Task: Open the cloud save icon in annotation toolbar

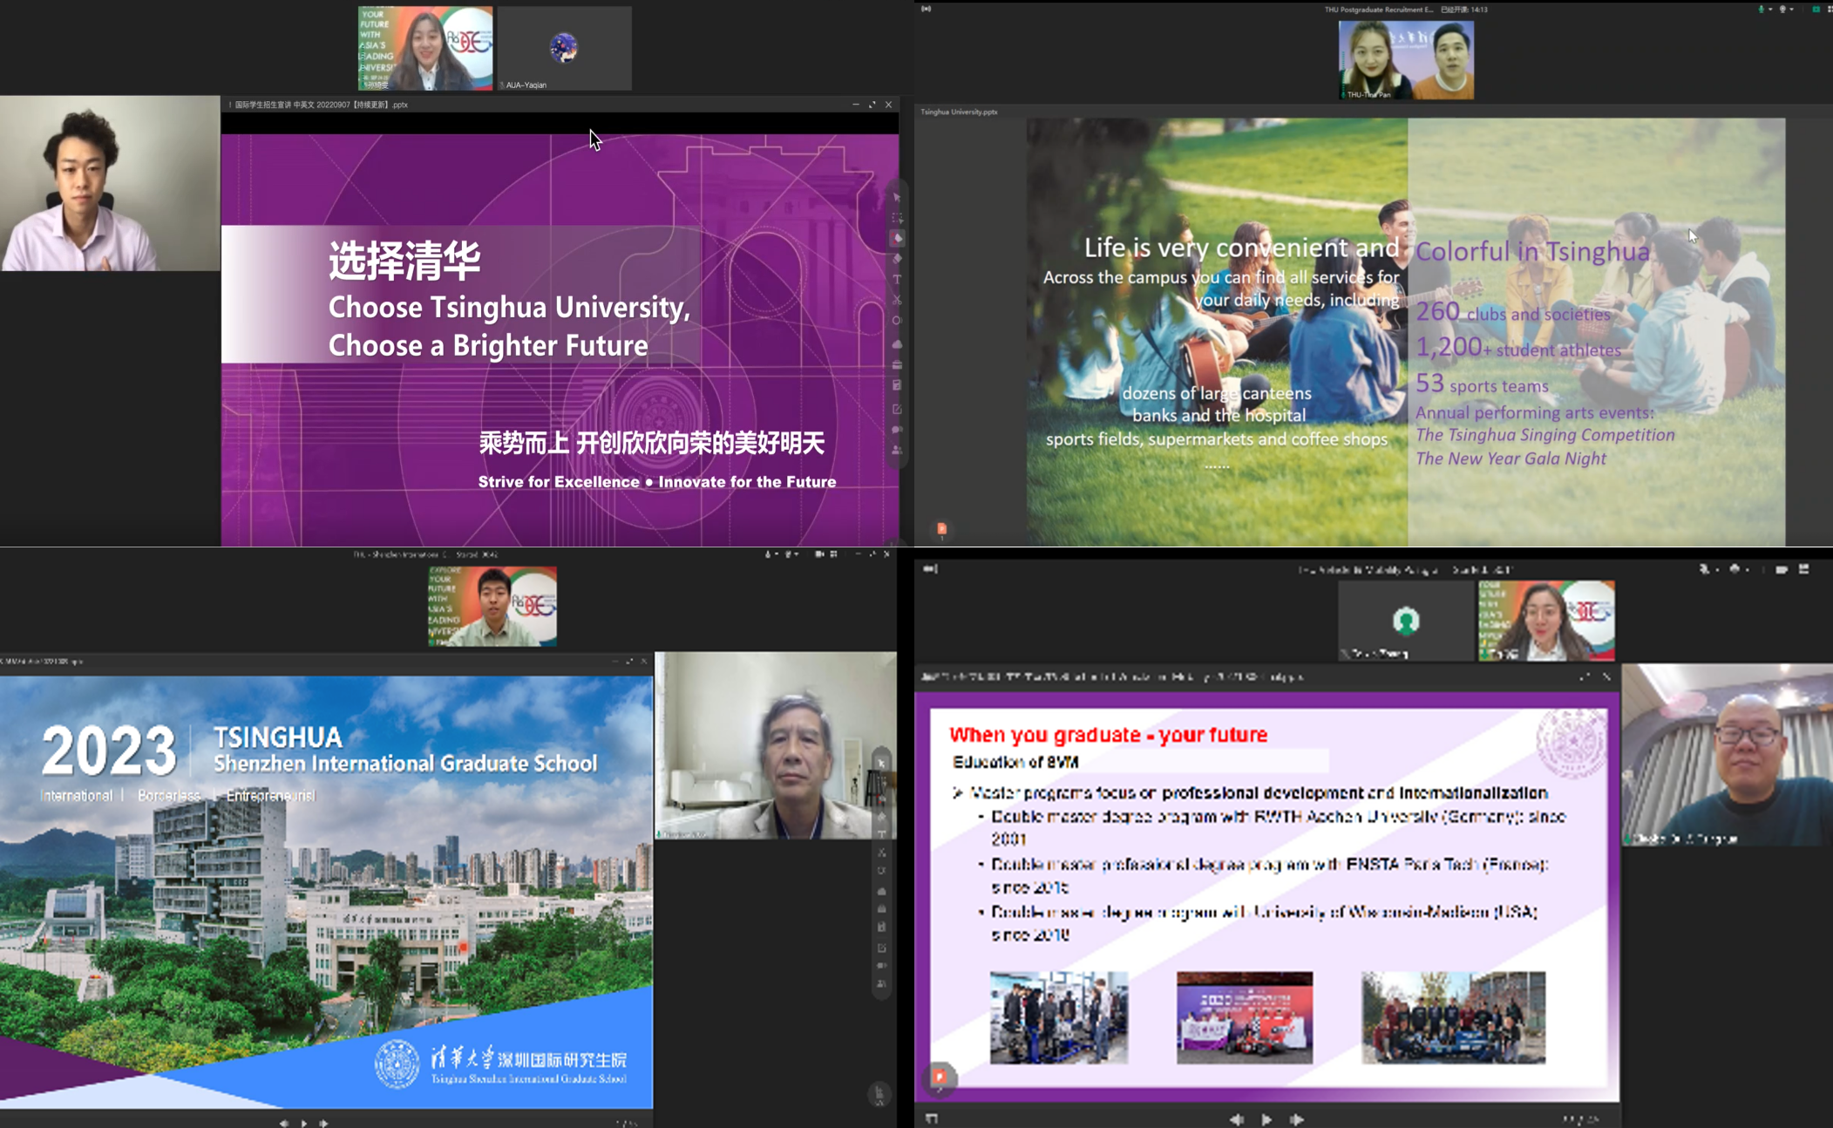Action: (897, 343)
